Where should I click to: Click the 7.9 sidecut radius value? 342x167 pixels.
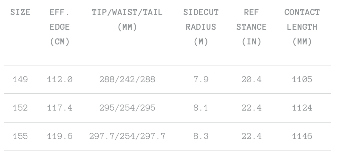tap(201, 79)
